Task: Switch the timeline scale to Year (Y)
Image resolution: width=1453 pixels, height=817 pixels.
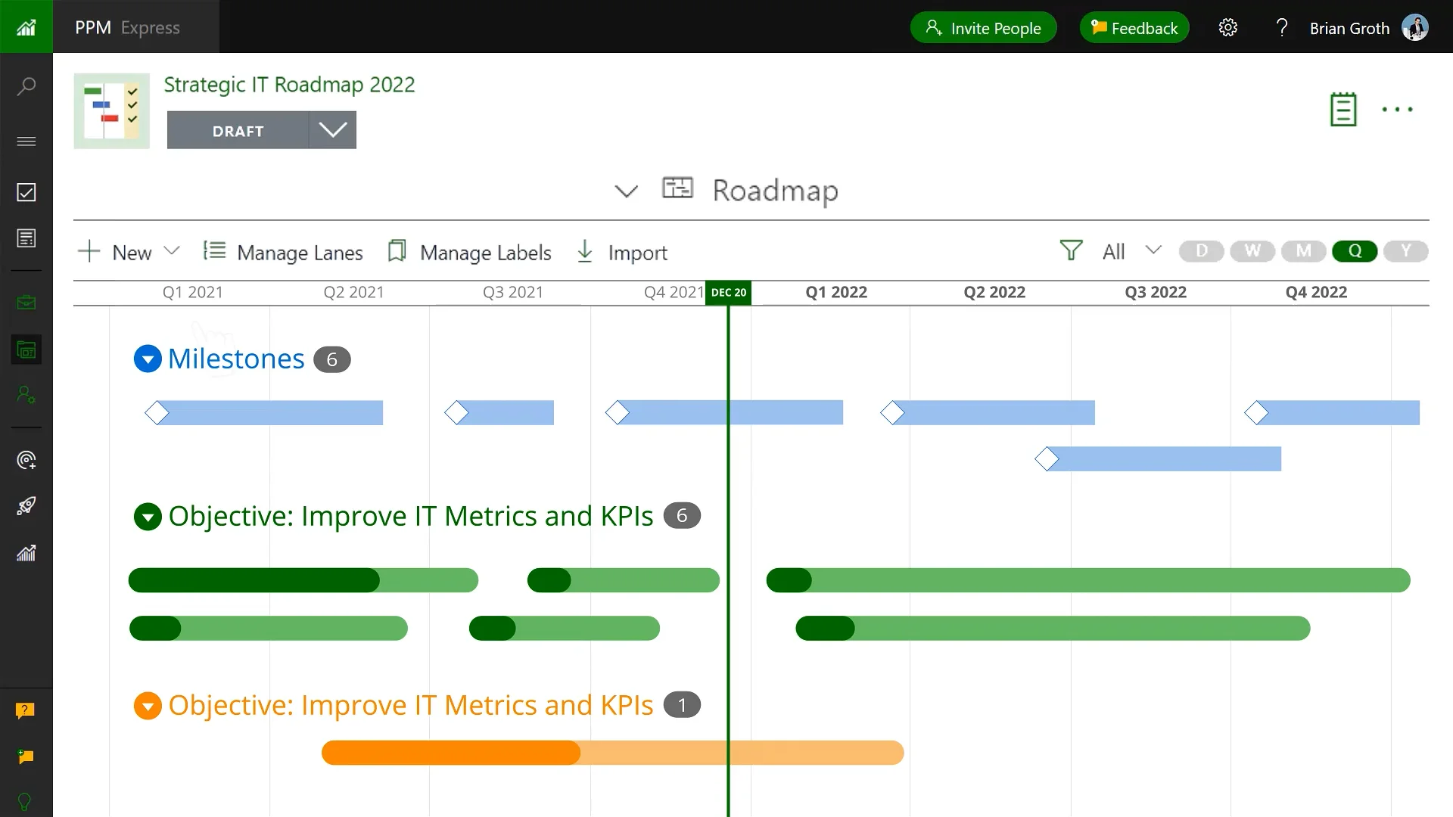Action: (x=1405, y=251)
